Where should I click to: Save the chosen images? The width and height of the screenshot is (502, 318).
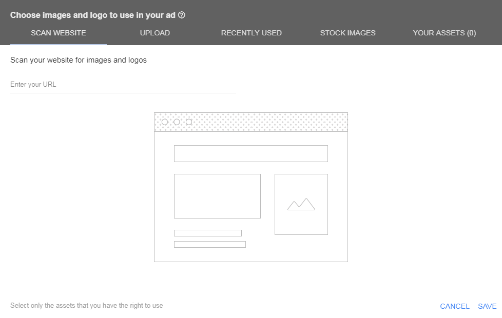point(487,306)
